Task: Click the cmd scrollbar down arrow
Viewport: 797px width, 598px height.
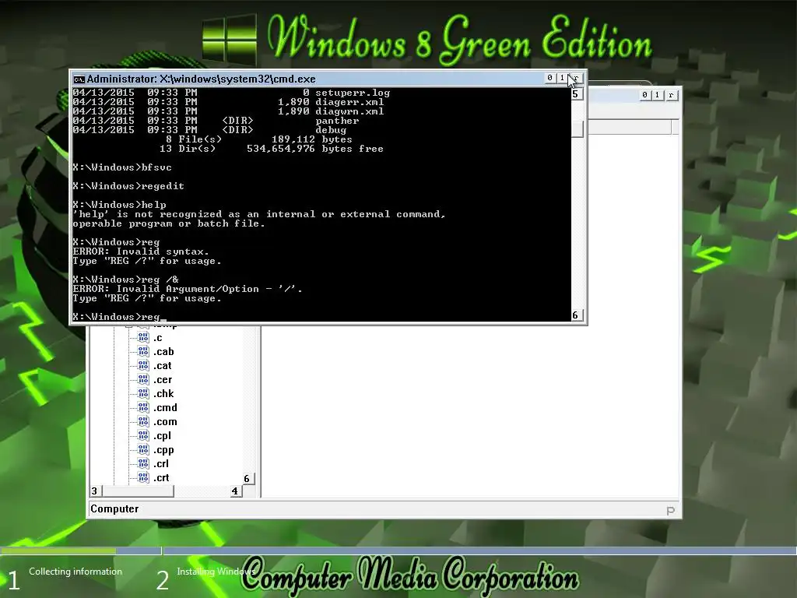Action: [577, 315]
